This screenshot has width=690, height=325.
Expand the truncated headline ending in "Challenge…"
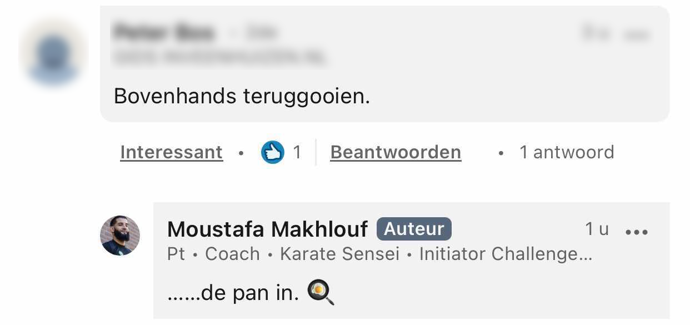(x=506, y=254)
